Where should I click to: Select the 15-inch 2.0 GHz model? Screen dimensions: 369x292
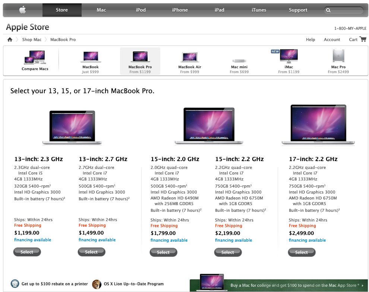[163, 252]
